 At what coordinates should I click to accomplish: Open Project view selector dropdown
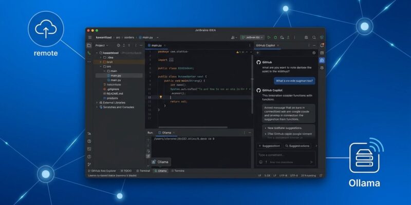coord(102,45)
